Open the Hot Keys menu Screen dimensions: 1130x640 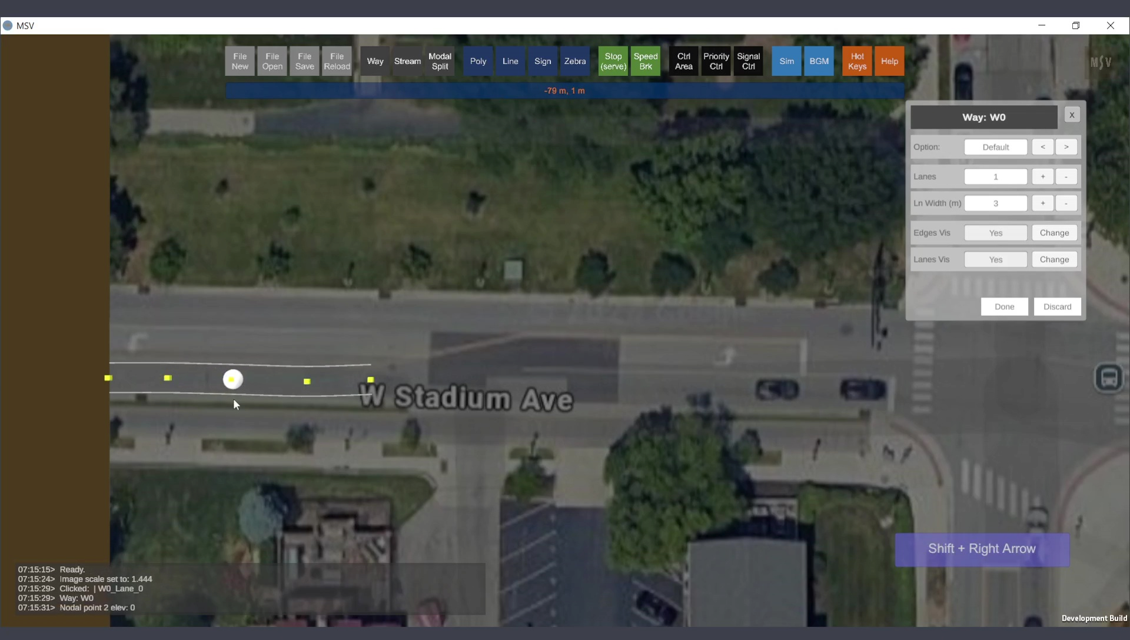[857, 61]
